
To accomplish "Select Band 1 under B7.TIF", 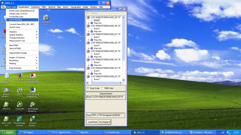I will tap(97, 37).
